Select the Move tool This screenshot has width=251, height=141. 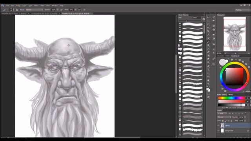click(208, 17)
